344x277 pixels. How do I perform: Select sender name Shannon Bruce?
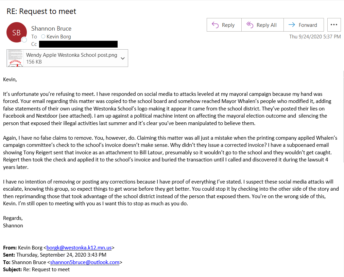point(51,29)
